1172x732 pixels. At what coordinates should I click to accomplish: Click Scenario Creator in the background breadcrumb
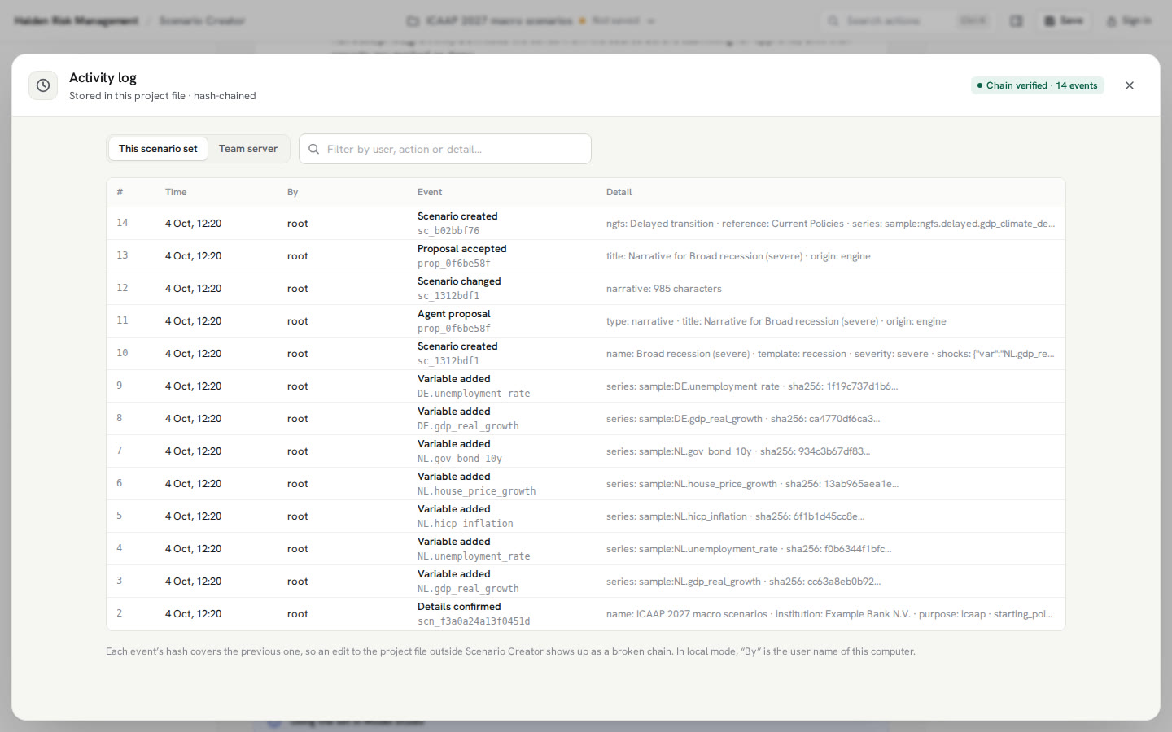[x=202, y=20]
